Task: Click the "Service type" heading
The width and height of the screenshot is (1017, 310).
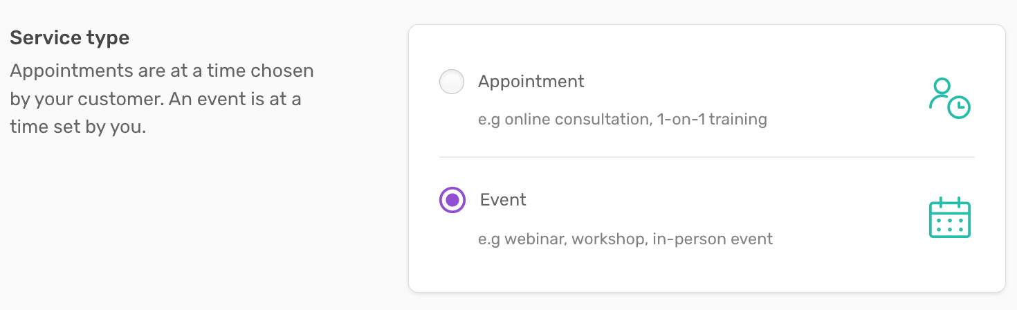Action: pyautogui.click(x=70, y=38)
